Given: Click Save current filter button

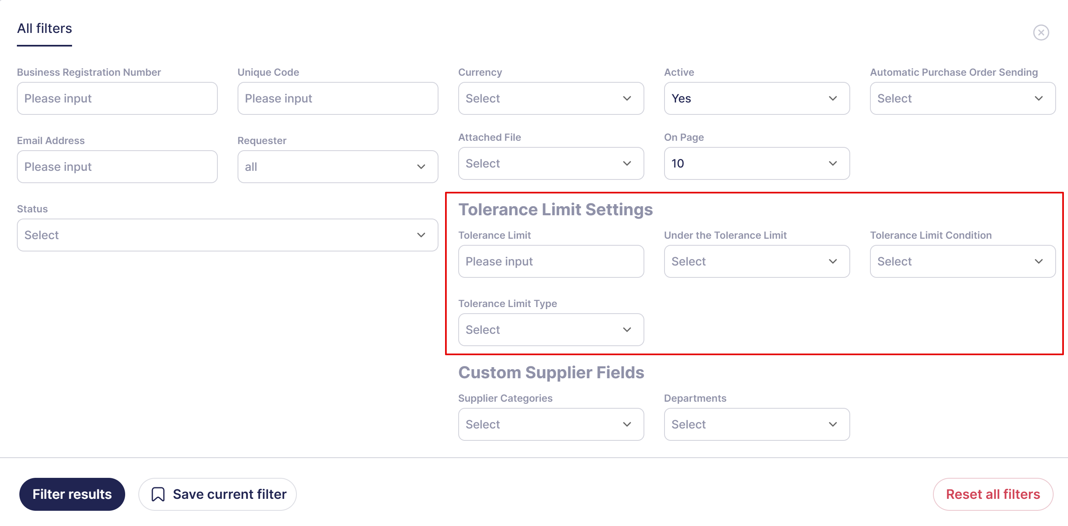Looking at the screenshot, I should (217, 494).
